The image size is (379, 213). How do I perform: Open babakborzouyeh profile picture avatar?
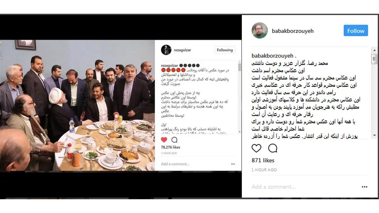pyautogui.click(x=260, y=31)
